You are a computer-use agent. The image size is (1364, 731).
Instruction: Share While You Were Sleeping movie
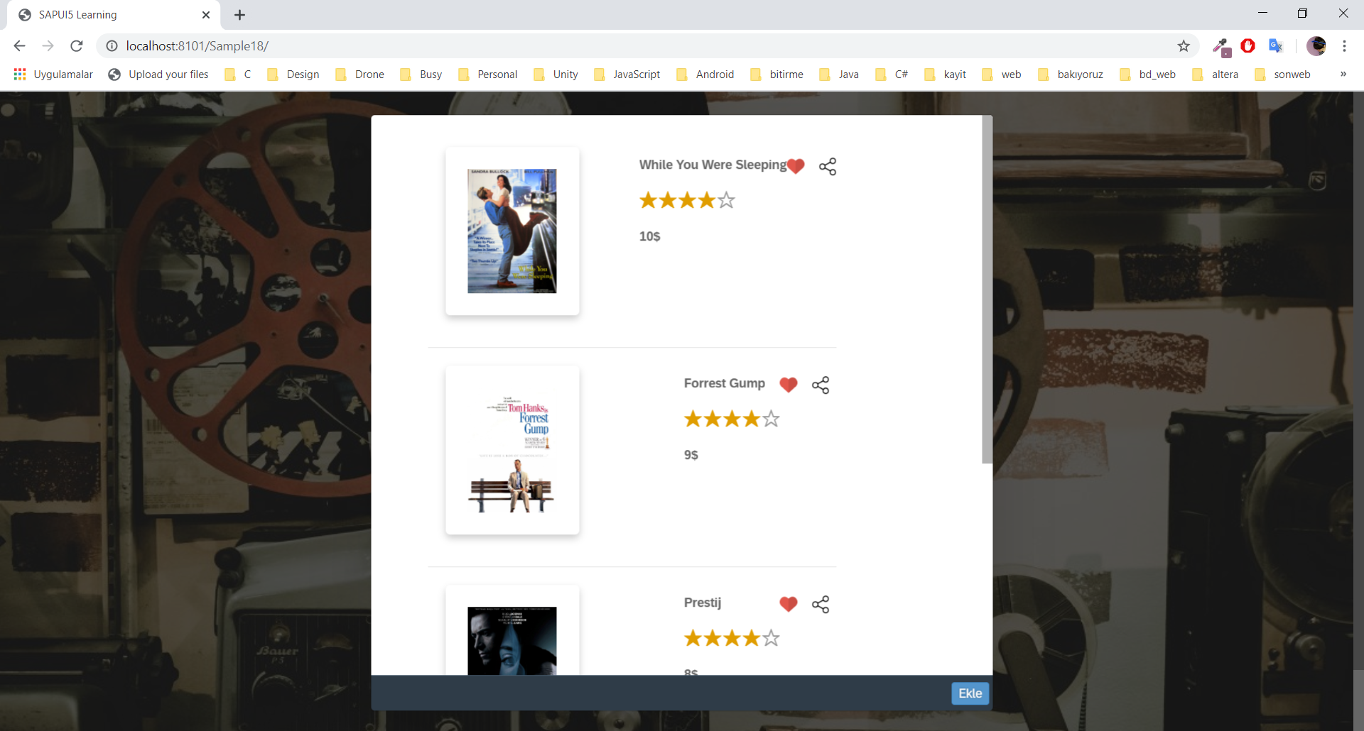click(x=828, y=166)
